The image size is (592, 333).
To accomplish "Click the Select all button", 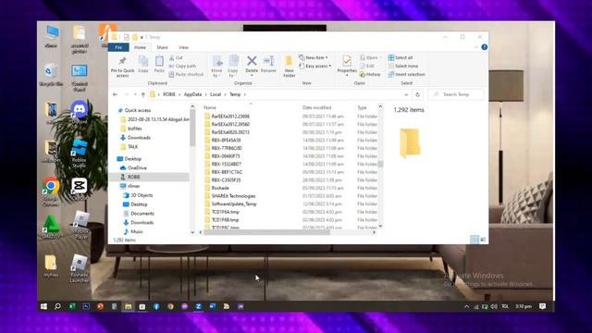I will pos(401,57).
